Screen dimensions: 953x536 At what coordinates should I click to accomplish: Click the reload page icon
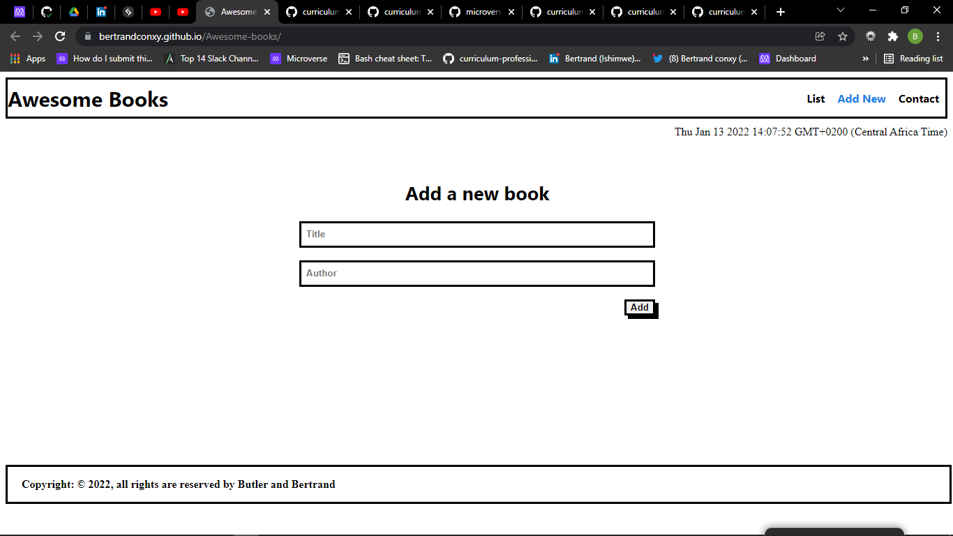click(x=60, y=36)
